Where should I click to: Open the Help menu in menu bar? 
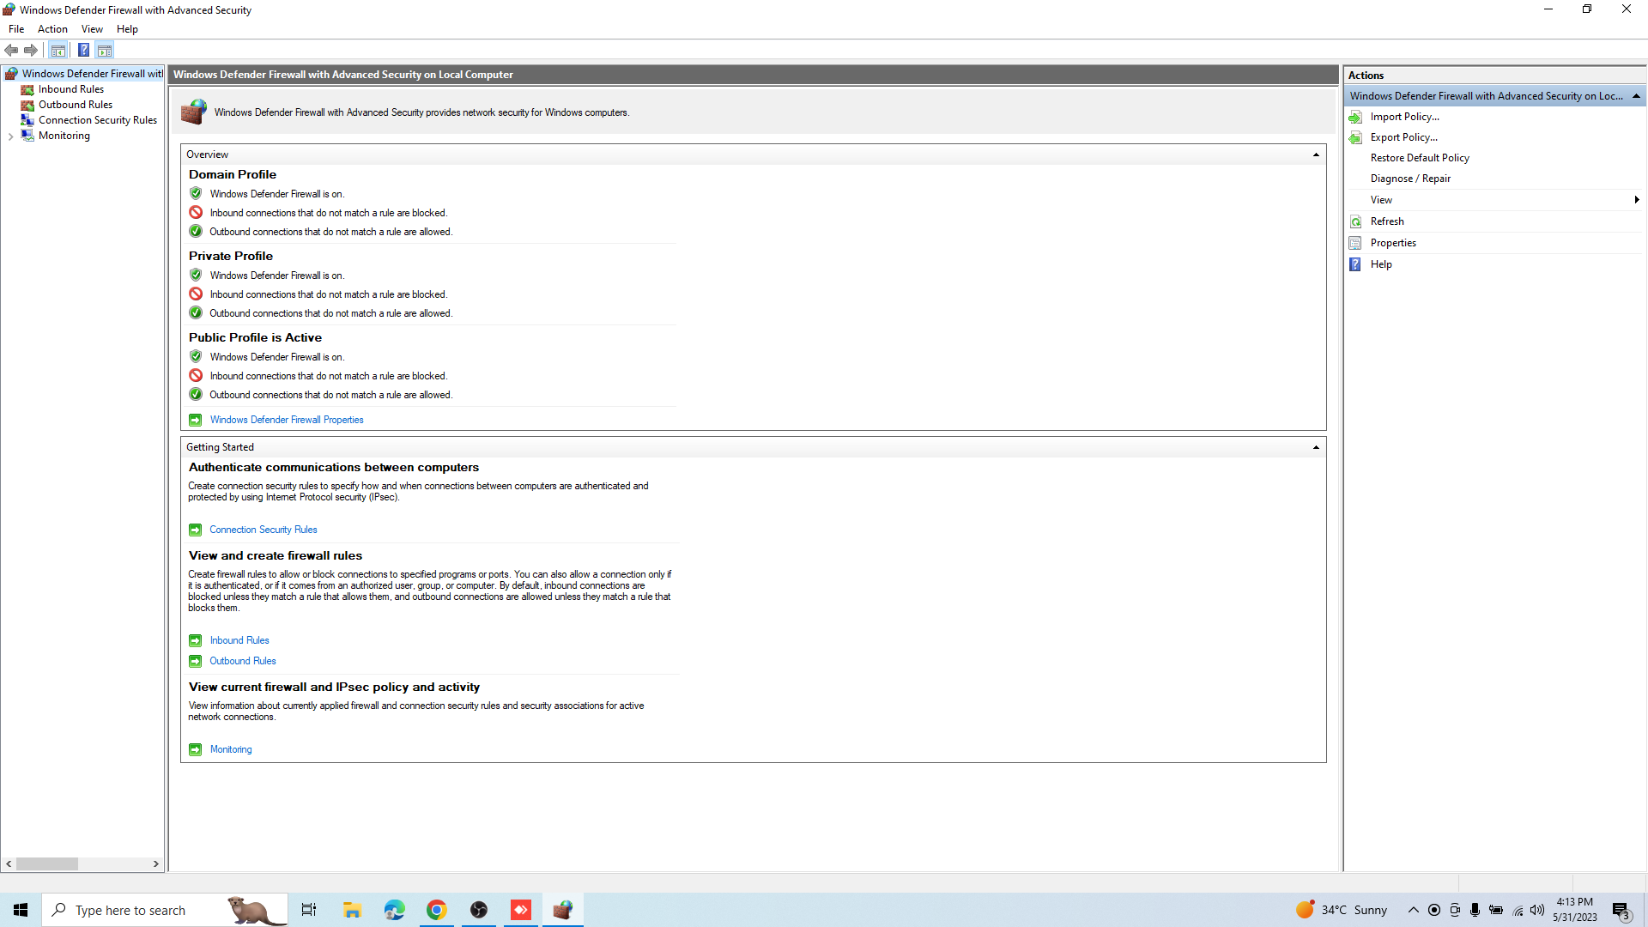(x=127, y=29)
